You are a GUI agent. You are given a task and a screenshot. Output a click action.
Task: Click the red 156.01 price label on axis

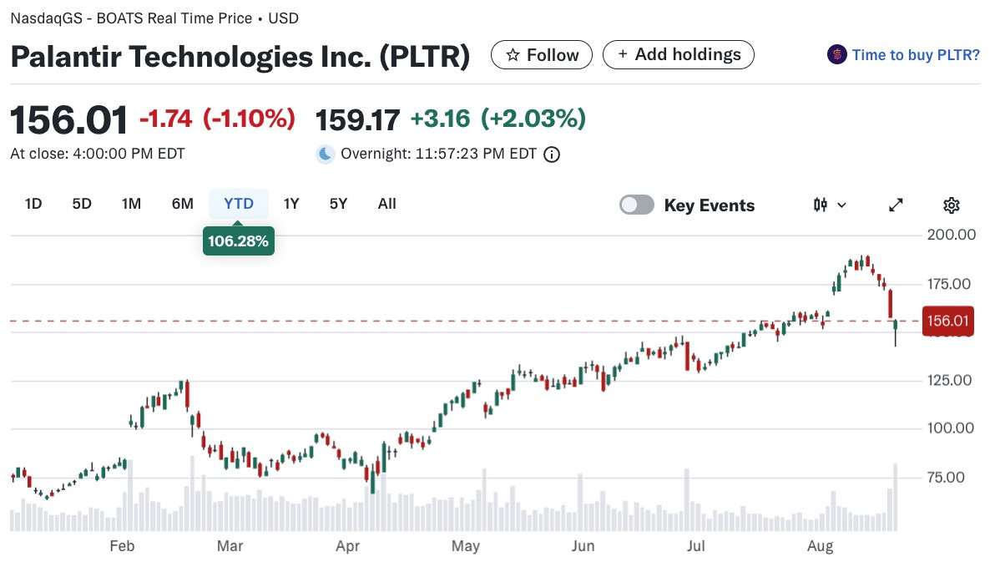(947, 321)
